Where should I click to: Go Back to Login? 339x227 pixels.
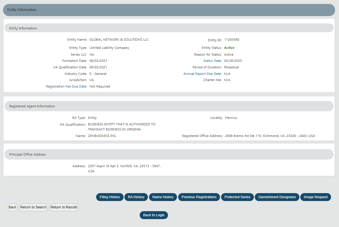pos(154,215)
